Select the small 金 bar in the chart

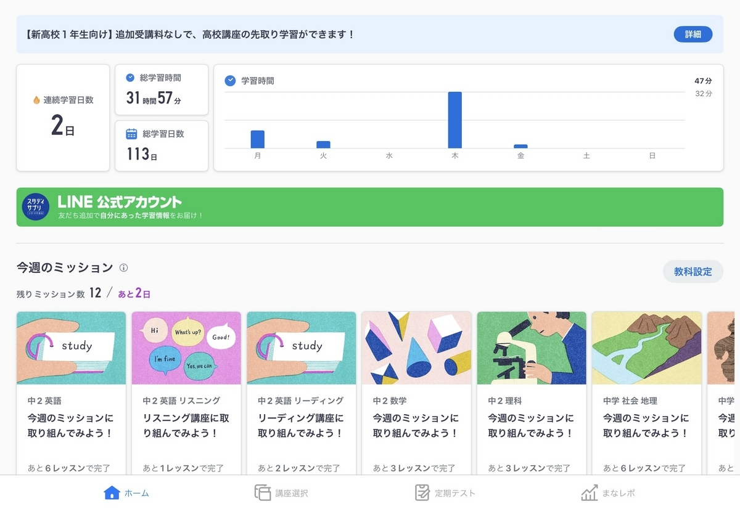(520, 147)
